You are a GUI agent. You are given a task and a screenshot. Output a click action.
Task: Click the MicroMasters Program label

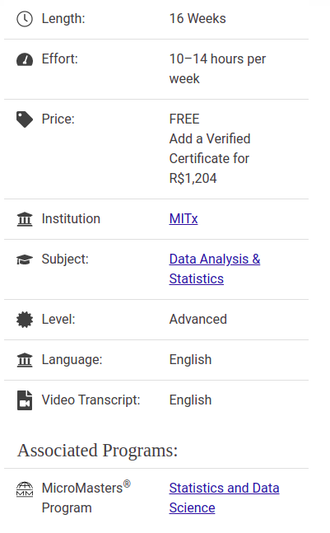pos(86,498)
